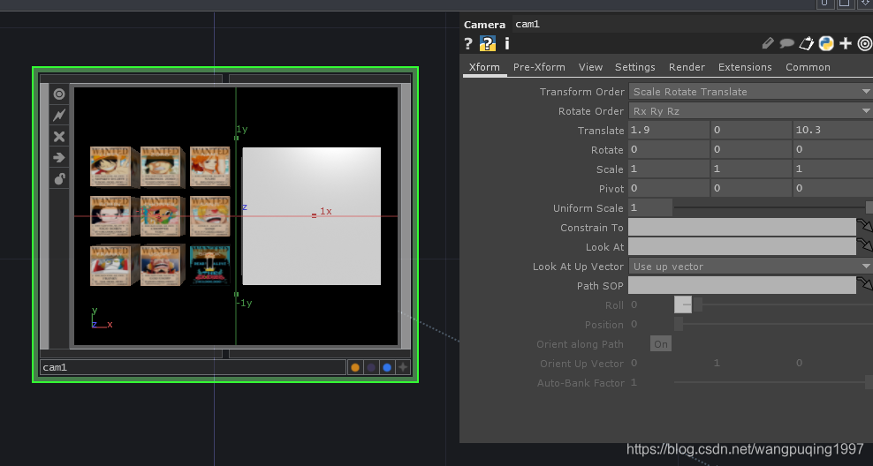This screenshot has width=873, height=466.
Task: Toggle the Orient along Path On button
Action: [661, 343]
